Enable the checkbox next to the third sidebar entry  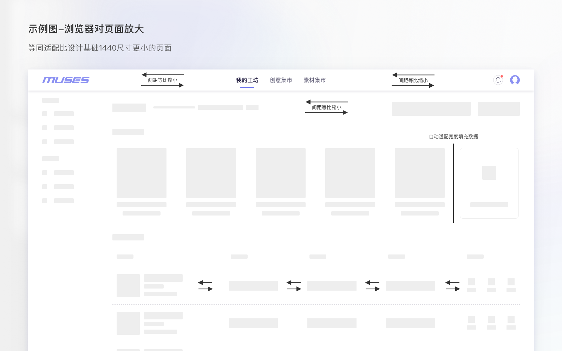[x=45, y=141]
